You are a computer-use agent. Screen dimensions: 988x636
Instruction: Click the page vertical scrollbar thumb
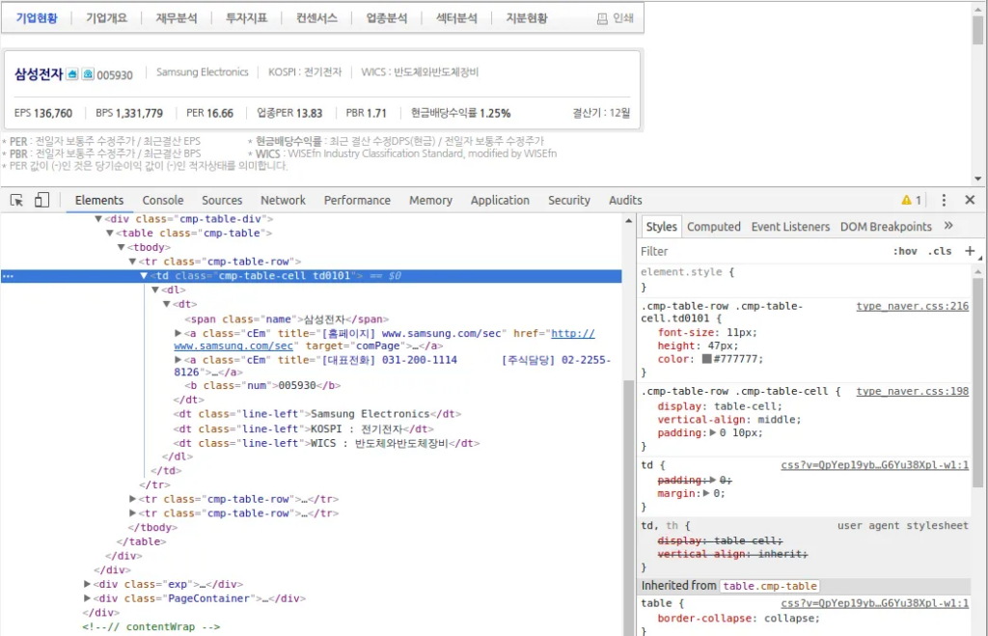pyautogui.click(x=977, y=30)
